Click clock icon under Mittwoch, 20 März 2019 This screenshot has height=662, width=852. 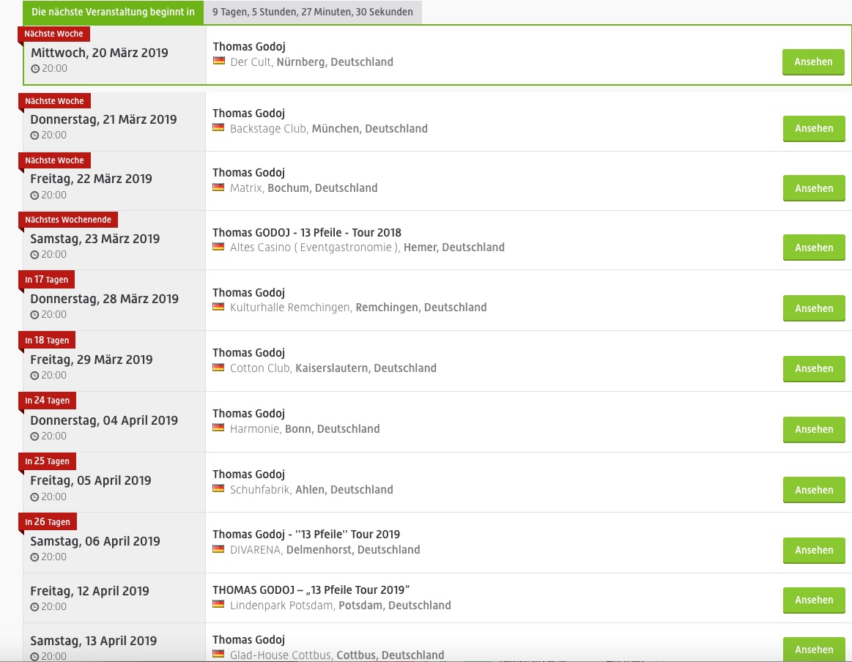(x=35, y=69)
